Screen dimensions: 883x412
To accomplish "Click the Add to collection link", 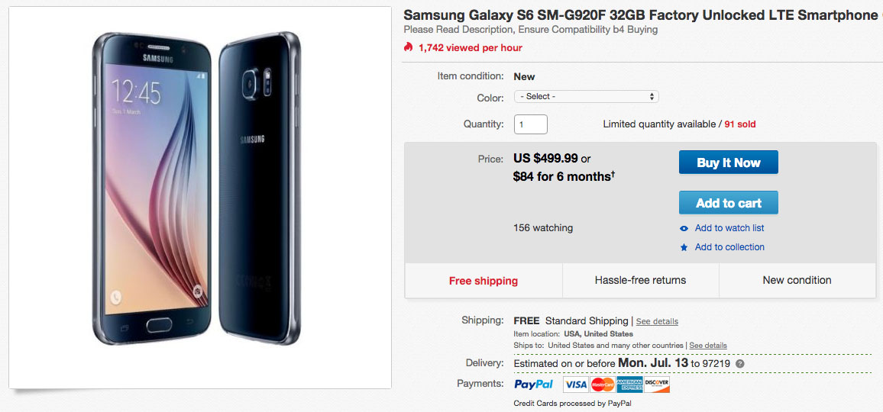I will (x=729, y=247).
